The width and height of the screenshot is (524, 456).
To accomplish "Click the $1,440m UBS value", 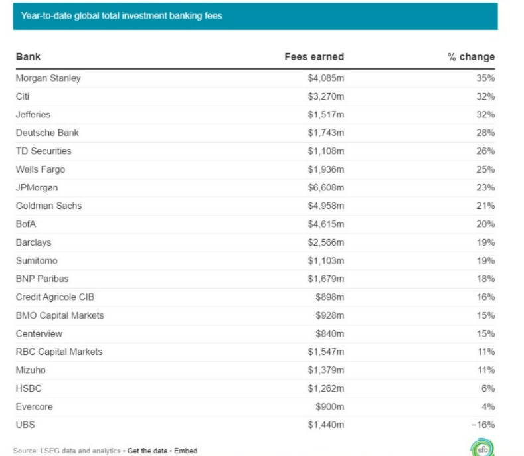I will (326, 425).
